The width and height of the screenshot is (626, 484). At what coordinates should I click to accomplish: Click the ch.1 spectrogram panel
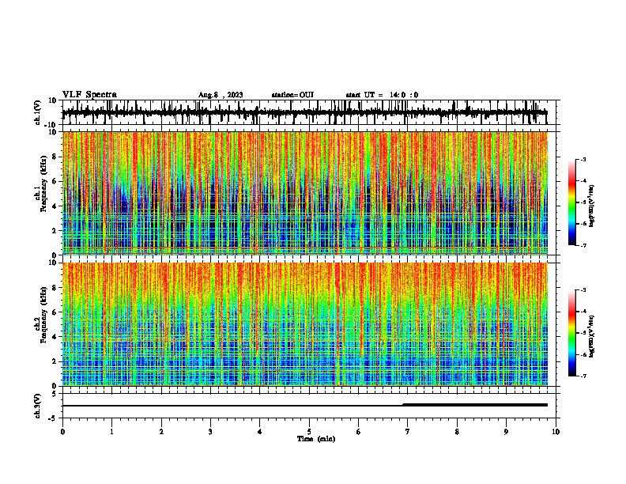tap(305, 193)
